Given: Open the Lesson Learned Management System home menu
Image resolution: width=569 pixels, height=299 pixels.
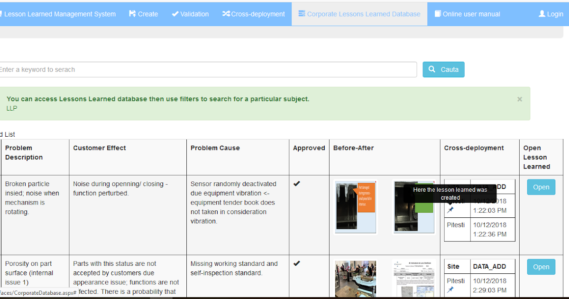Looking at the screenshot, I should [x=57, y=14].
